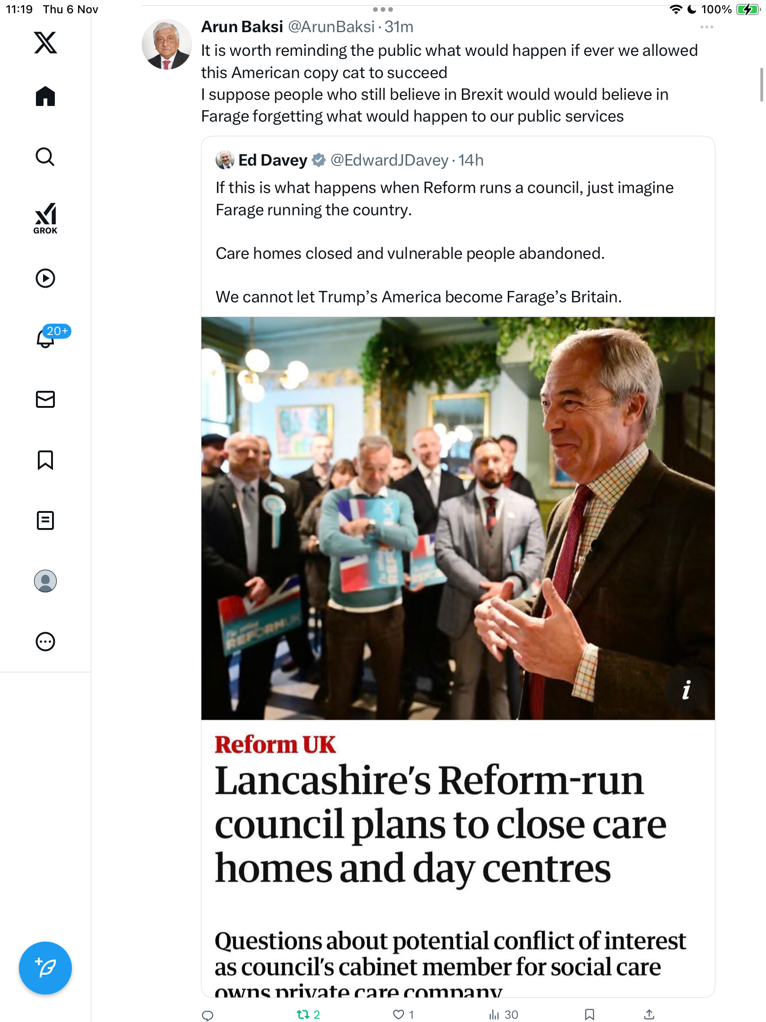This screenshot has height=1022, width=766.
Task: Tap the top three-dot multitasking menu
Action: tap(383, 9)
